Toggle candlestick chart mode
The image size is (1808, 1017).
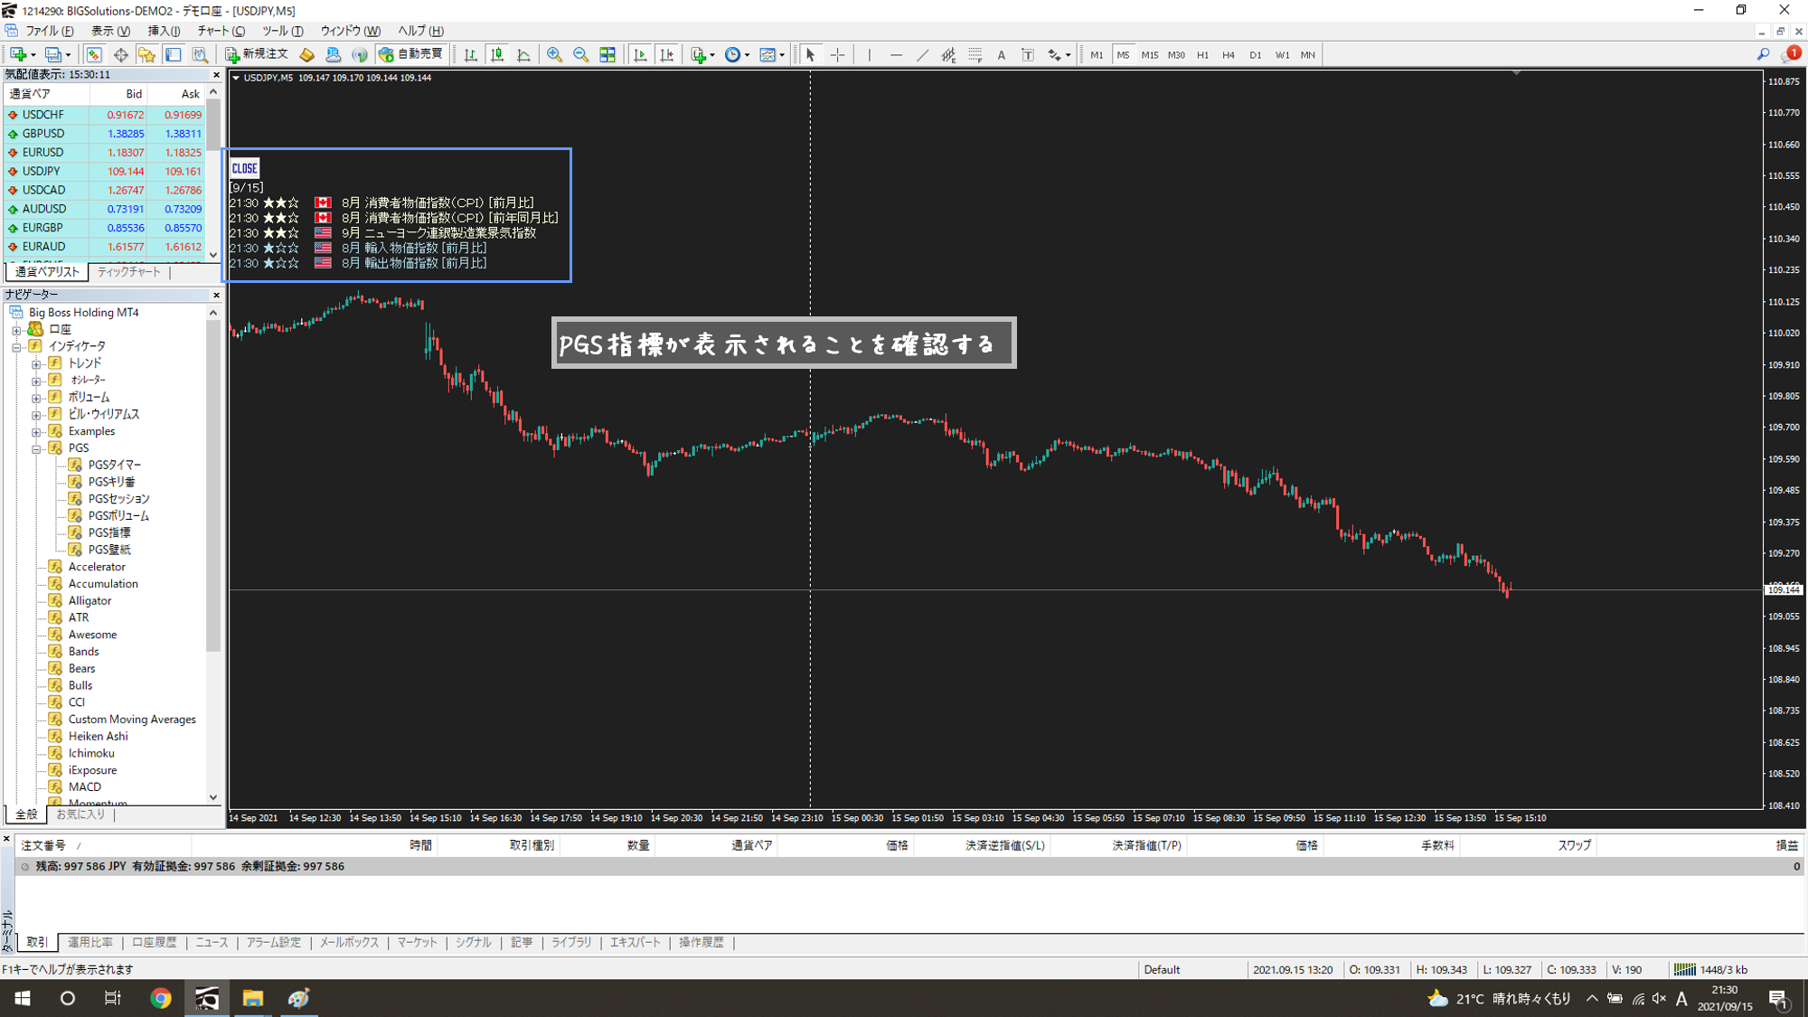[x=497, y=55]
